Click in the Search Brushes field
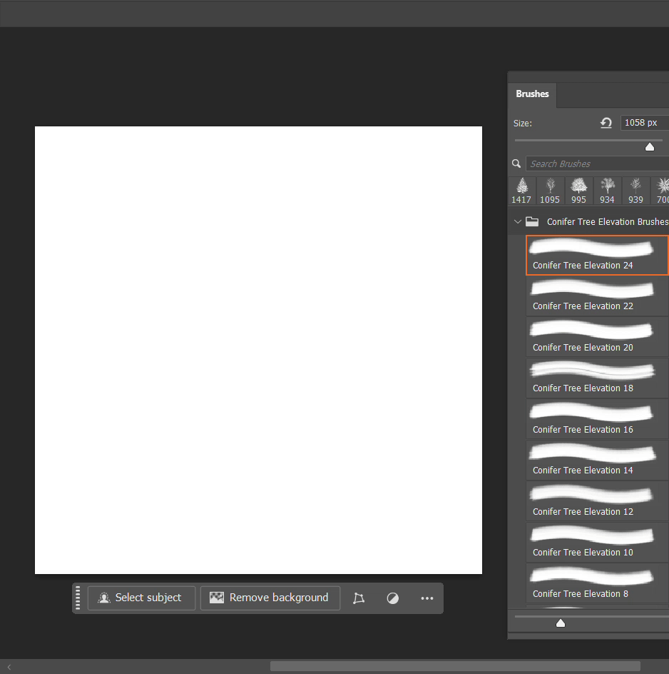Screen dimensions: 669x674 [596, 164]
